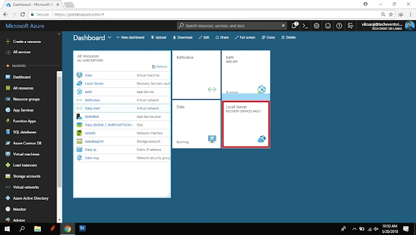Click the feedback smiley icon

pos(328,26)
